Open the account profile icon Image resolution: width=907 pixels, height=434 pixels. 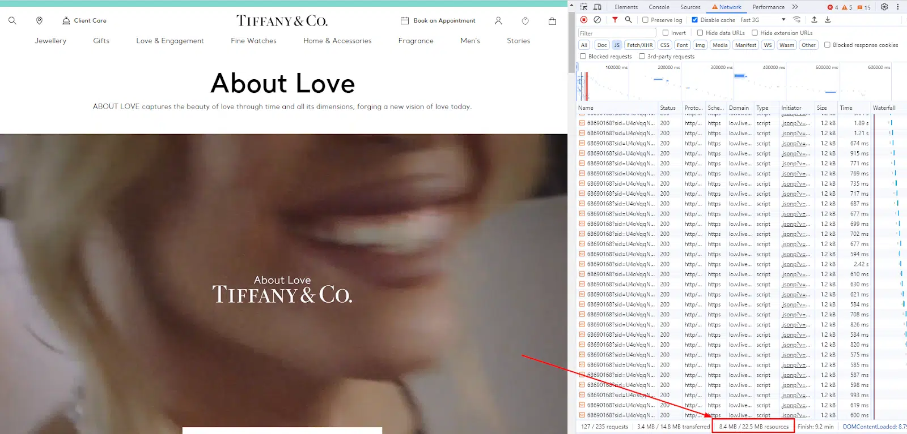point(498,21)
